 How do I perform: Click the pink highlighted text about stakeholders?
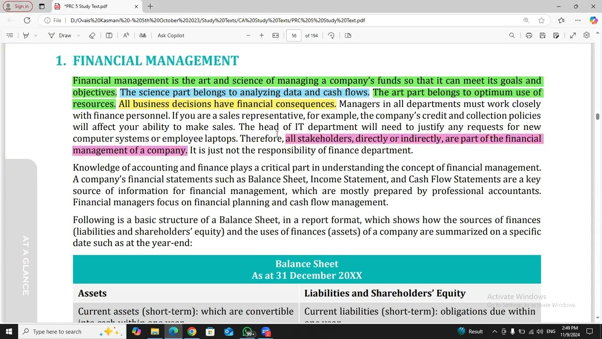coord(308,144)
